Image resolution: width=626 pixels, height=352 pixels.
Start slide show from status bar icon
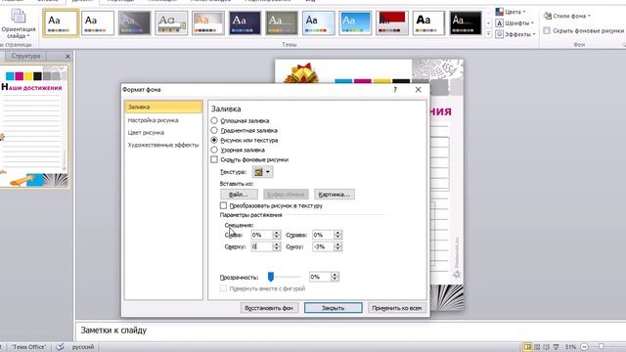[557, 347]
